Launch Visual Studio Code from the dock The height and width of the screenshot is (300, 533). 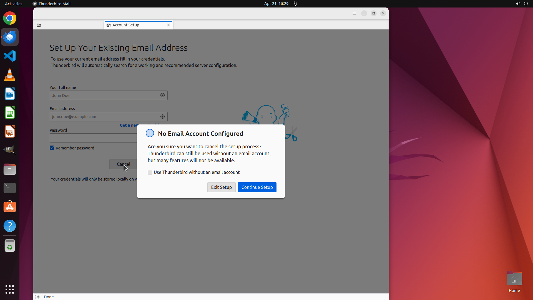(10, 56)
